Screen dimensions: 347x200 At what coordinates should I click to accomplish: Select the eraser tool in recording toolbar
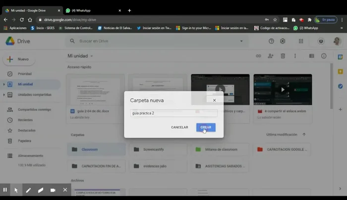41,190
